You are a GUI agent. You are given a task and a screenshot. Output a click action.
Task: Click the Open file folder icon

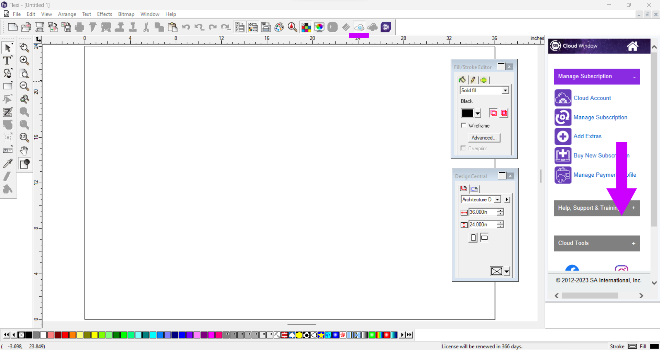tap(26, 27)
